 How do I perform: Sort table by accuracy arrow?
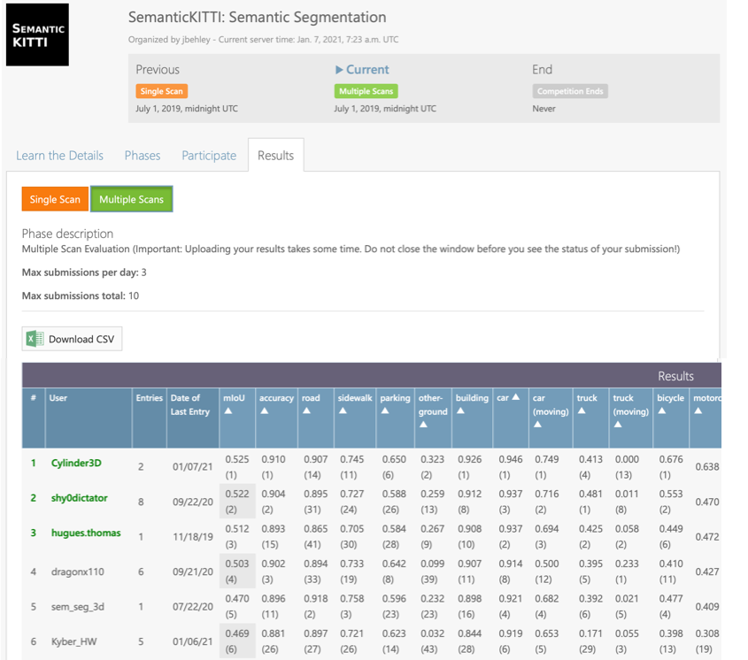tap(265, 411)
